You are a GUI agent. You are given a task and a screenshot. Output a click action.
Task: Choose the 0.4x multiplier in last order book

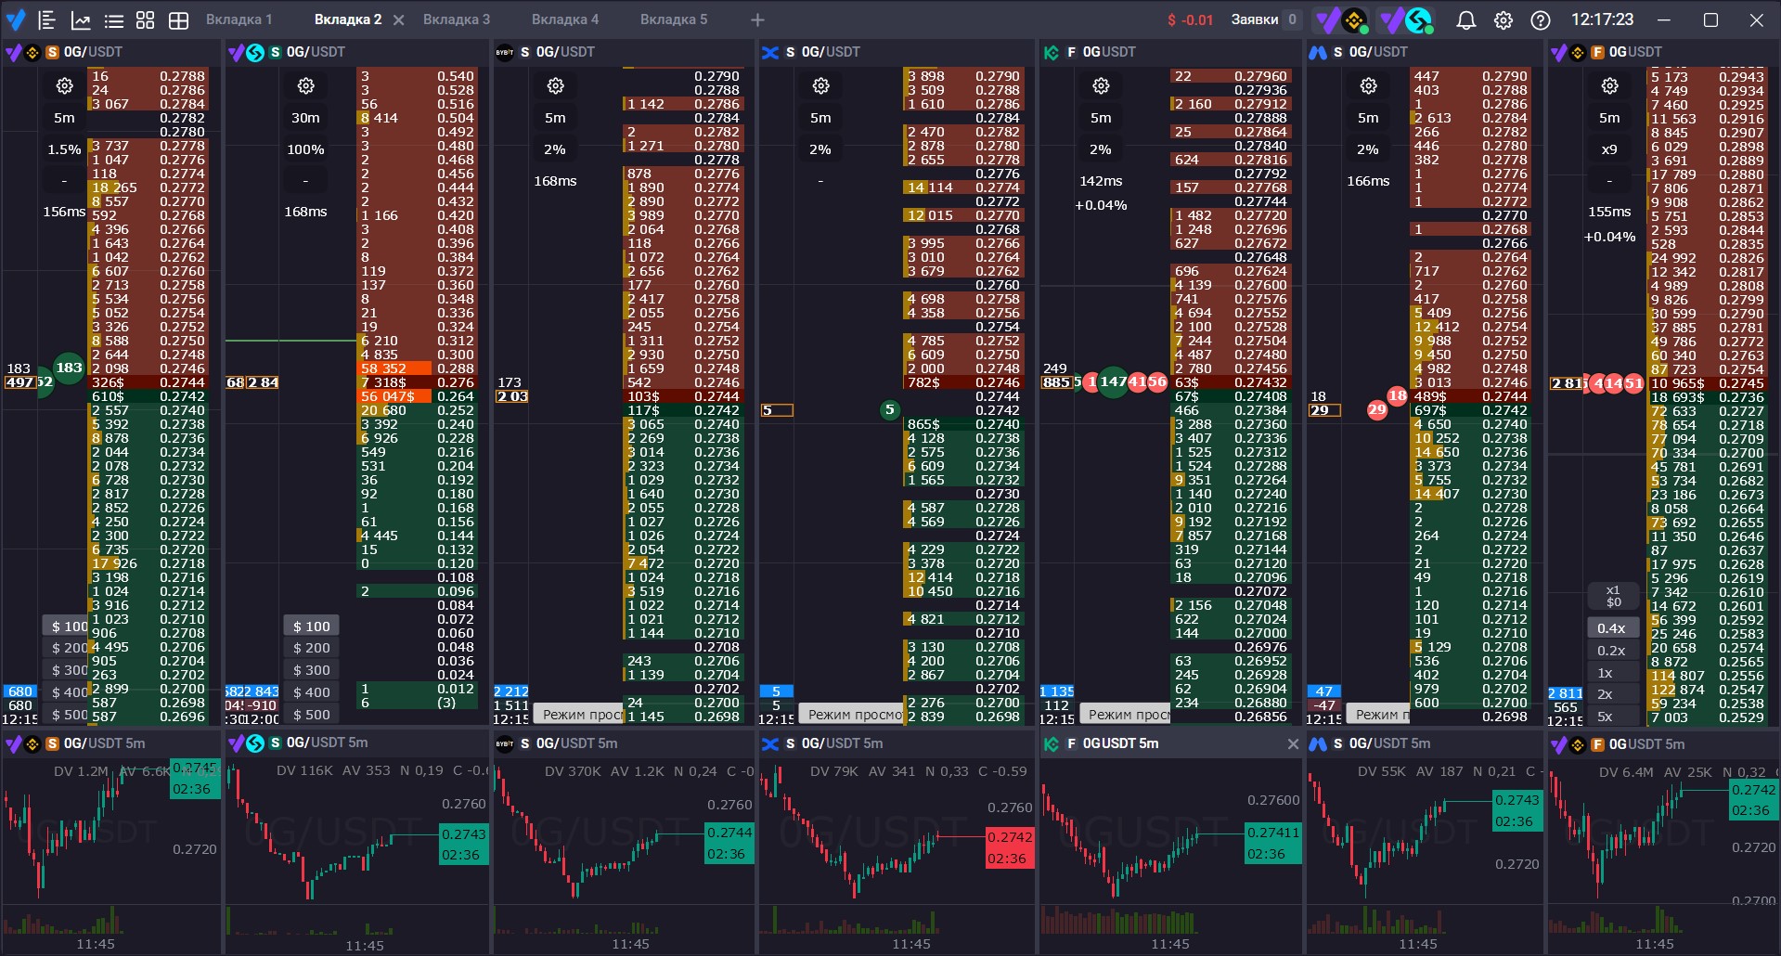[x=1611, y=628]
